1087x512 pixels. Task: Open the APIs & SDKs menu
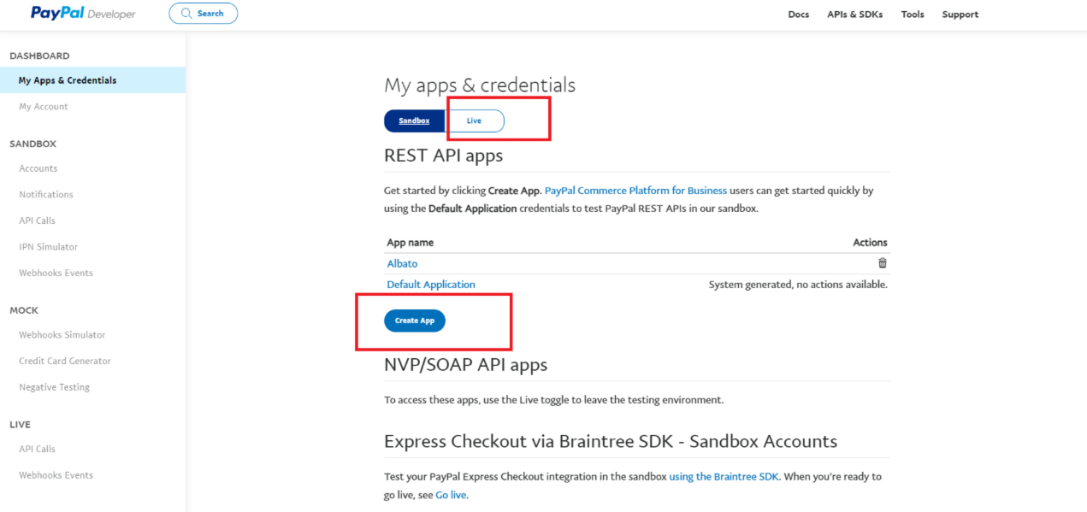coord(854,15)
